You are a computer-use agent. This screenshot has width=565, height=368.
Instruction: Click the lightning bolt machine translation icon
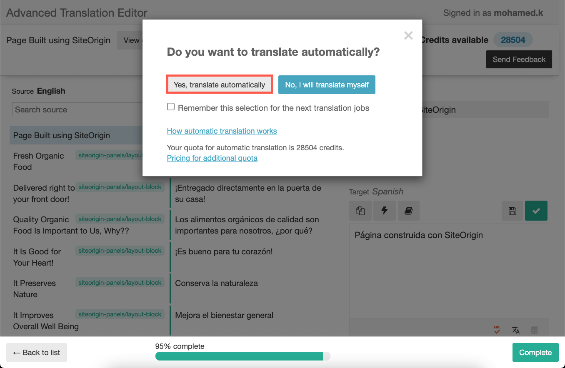tap(384, 211)
